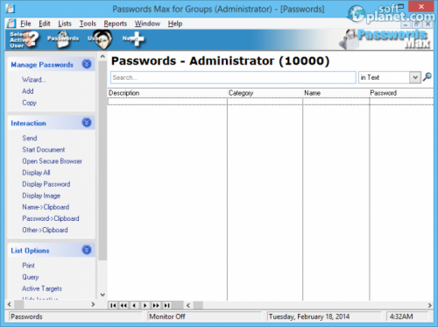Jump to first record navigation button

[x=113, y=305]
